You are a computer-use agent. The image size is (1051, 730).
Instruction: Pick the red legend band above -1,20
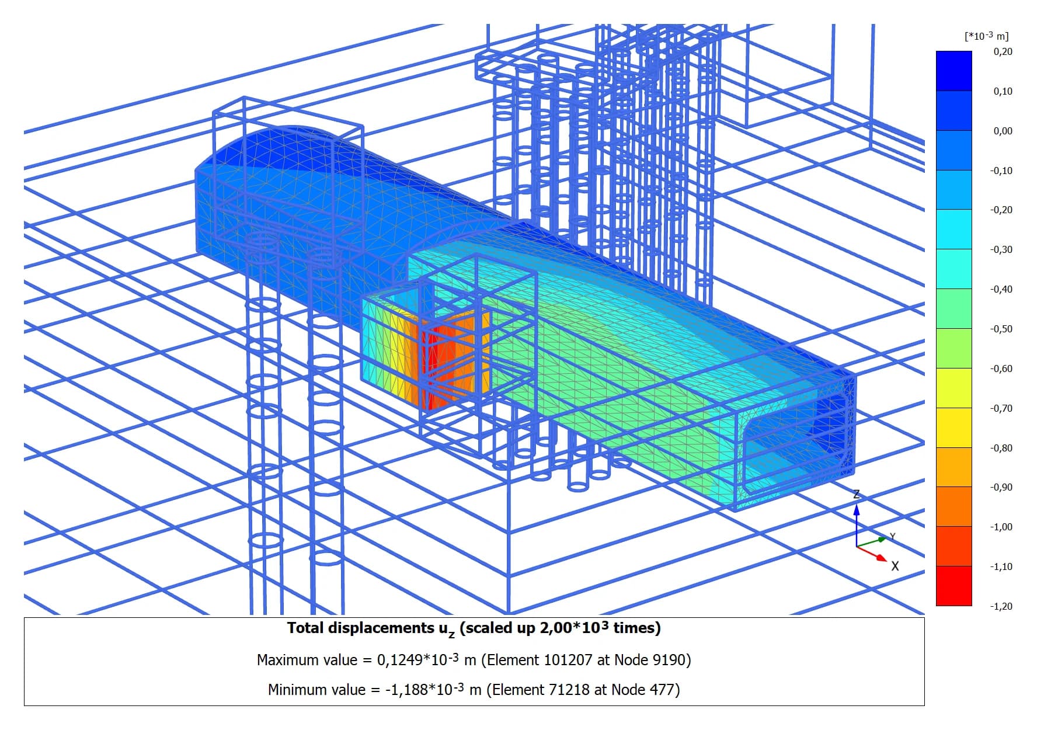coord(953,586)
